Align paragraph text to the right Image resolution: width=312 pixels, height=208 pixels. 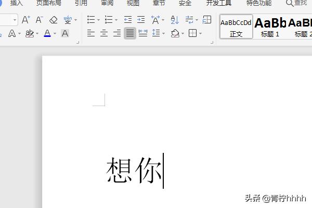click(117, 33)
